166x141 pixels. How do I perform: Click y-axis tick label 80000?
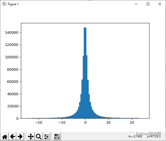tap(13, 70)
